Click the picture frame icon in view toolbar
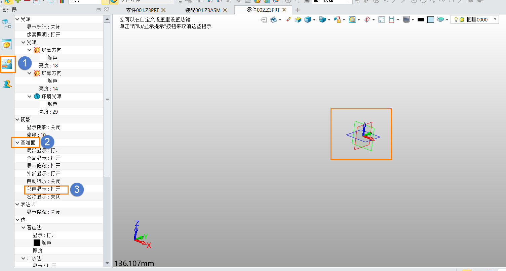 click(x=382, y=20)
